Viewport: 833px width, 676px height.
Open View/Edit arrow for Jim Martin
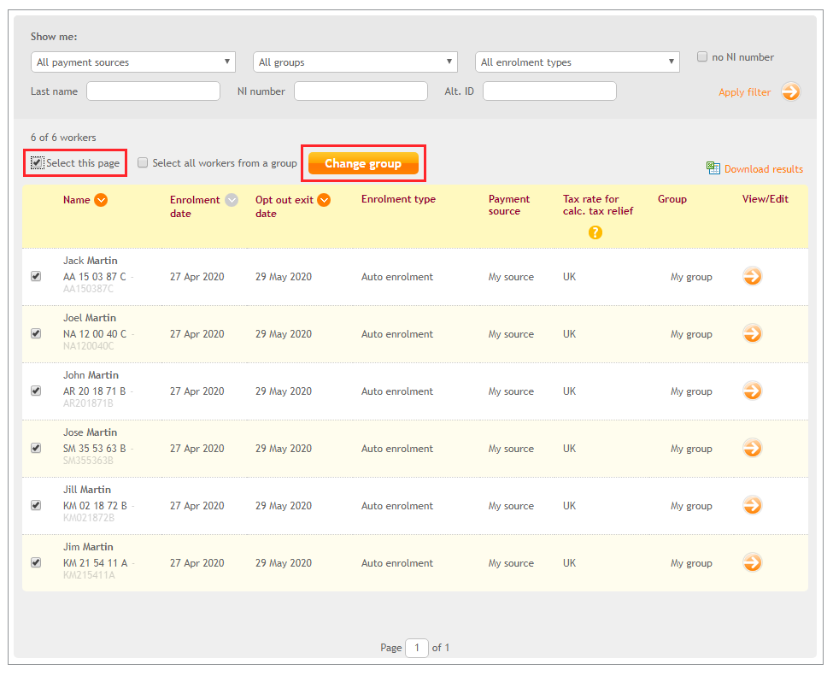[x=752, y=562]
